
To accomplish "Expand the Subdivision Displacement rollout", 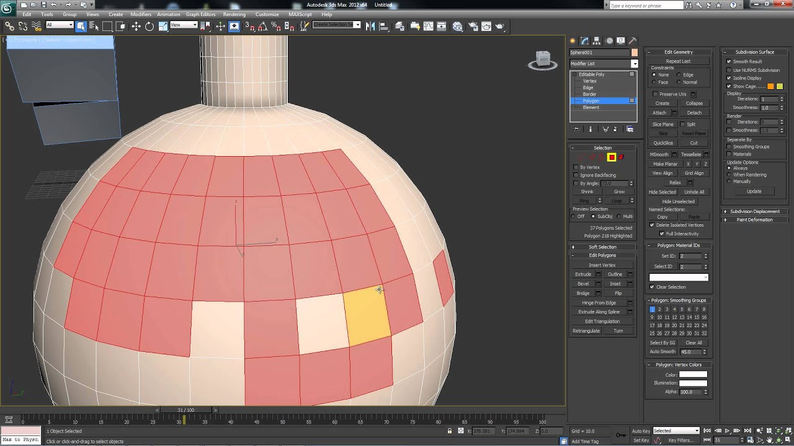I will pos(754,211).
